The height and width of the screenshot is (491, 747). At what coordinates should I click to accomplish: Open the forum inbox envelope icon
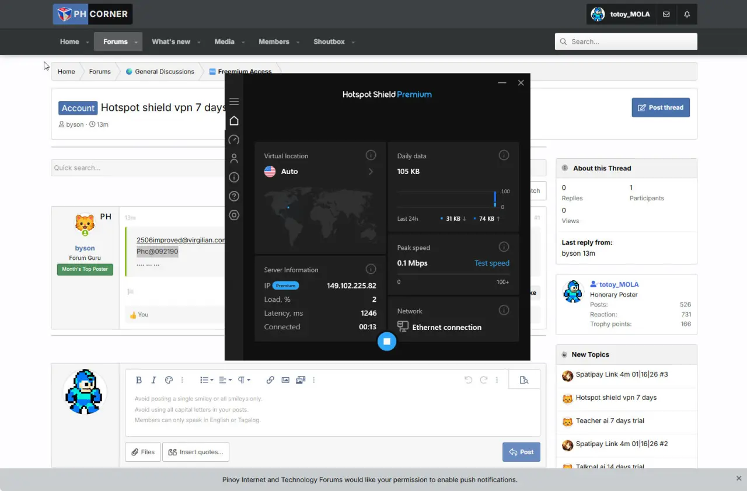[666, 15]
